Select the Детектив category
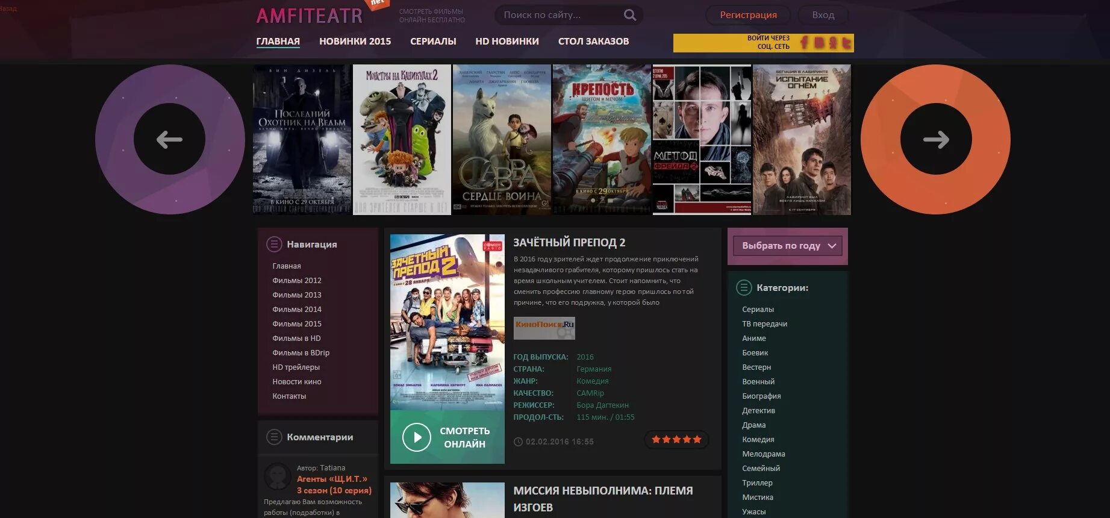Screen dimensions: 1110x518 (x=759, y=411)
